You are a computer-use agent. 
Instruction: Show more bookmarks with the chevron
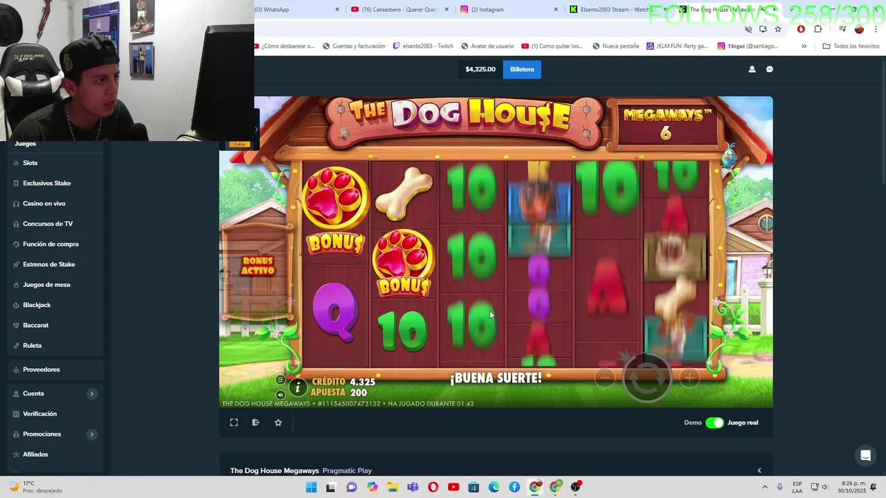804,46
